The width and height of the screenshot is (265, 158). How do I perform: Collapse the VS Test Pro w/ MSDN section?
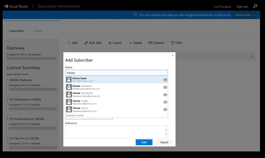point(8,139)
